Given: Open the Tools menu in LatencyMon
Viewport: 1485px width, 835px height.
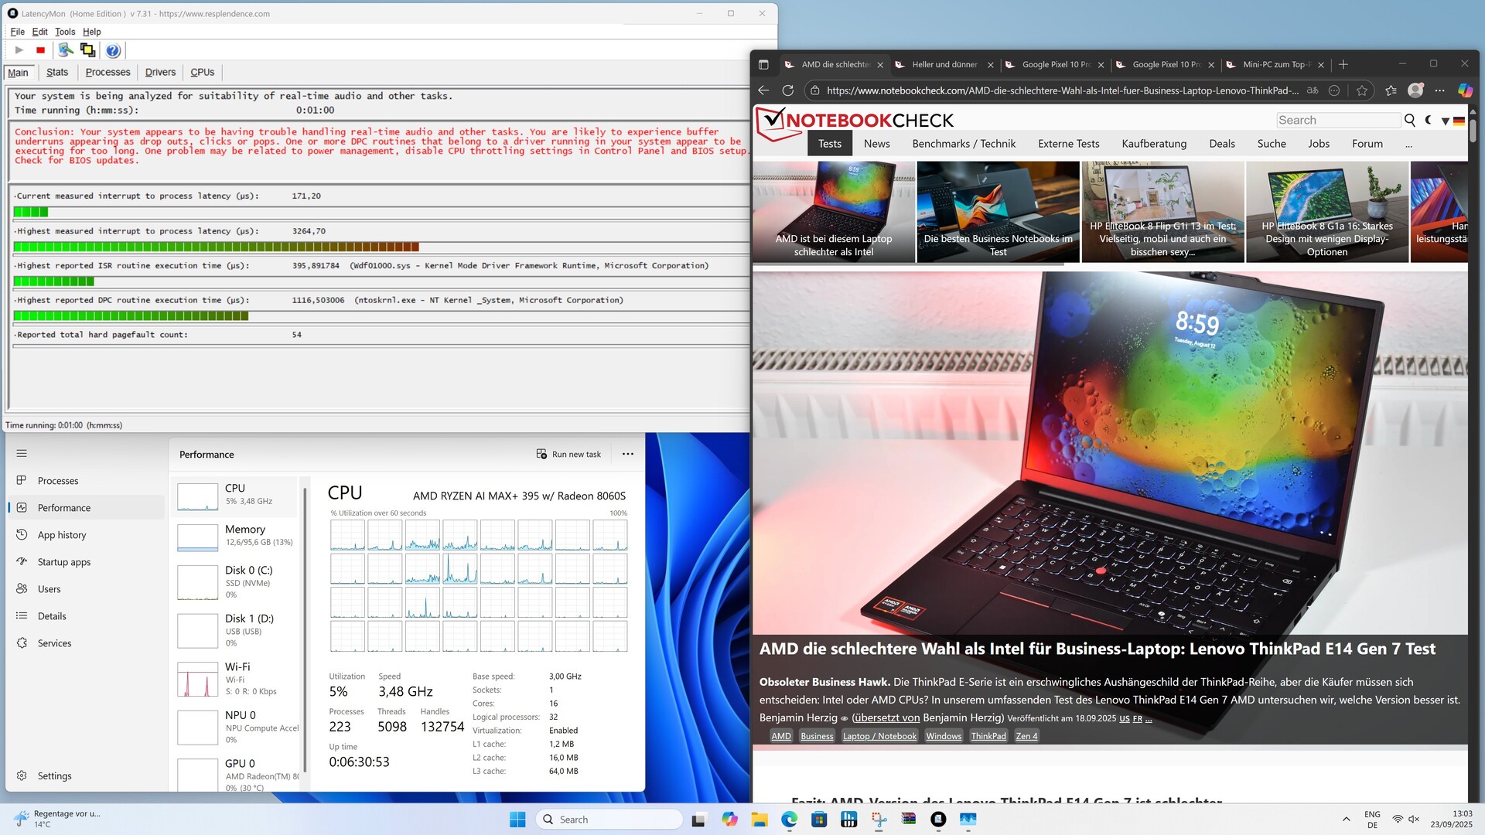Looking at the screenshot, I should point(65,32).
